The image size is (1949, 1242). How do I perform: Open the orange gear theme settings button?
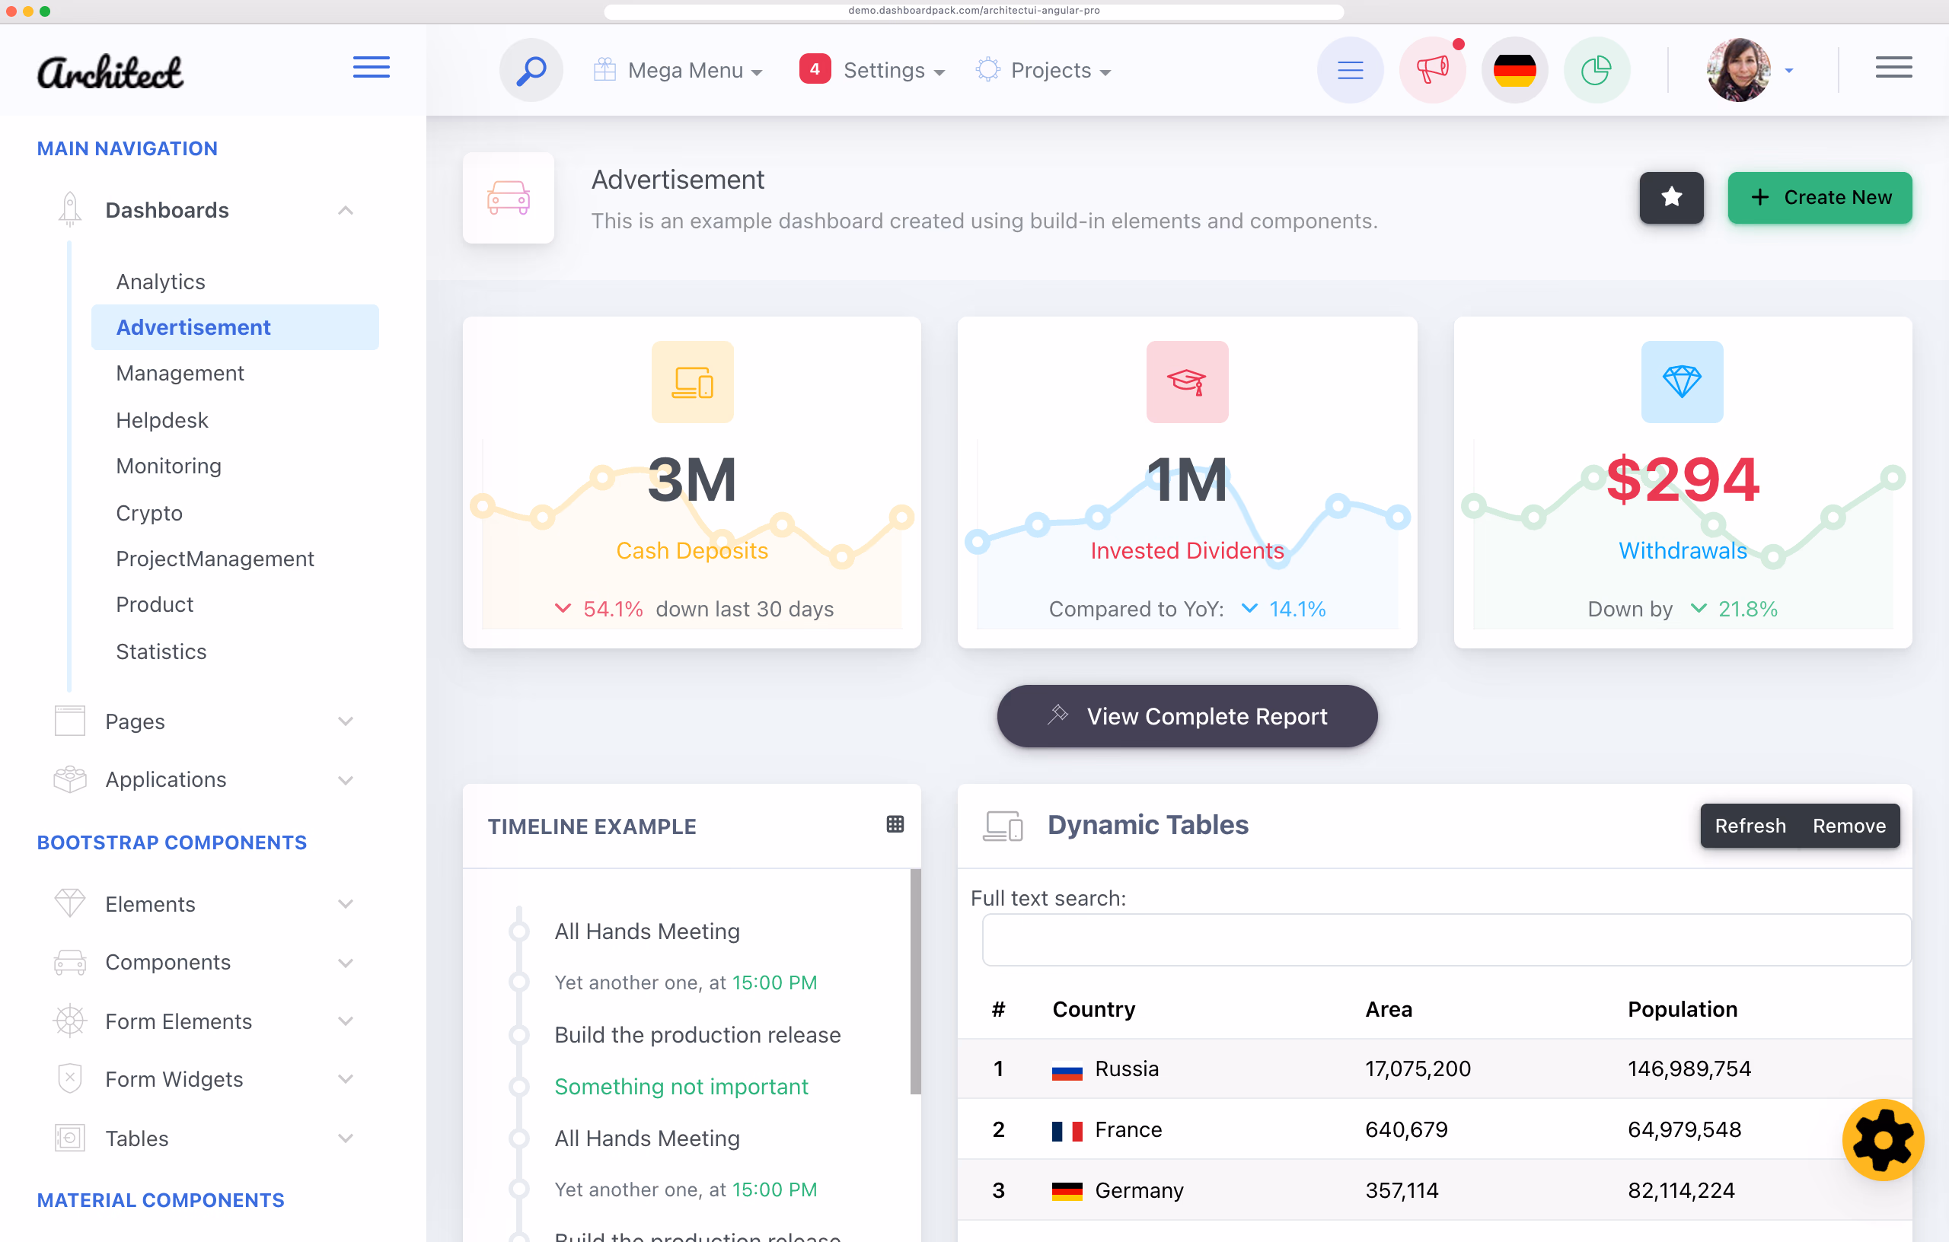[x=1883, y=1140]
